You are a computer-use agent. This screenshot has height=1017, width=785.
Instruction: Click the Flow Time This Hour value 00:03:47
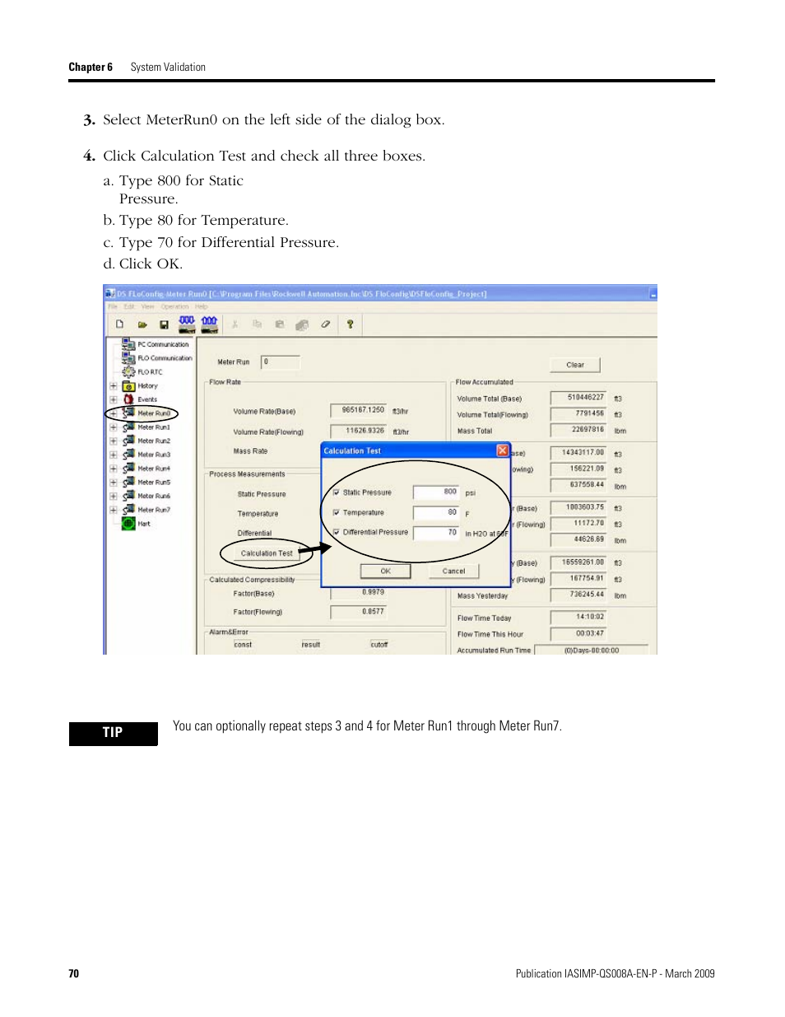click(x=578, y=633)
